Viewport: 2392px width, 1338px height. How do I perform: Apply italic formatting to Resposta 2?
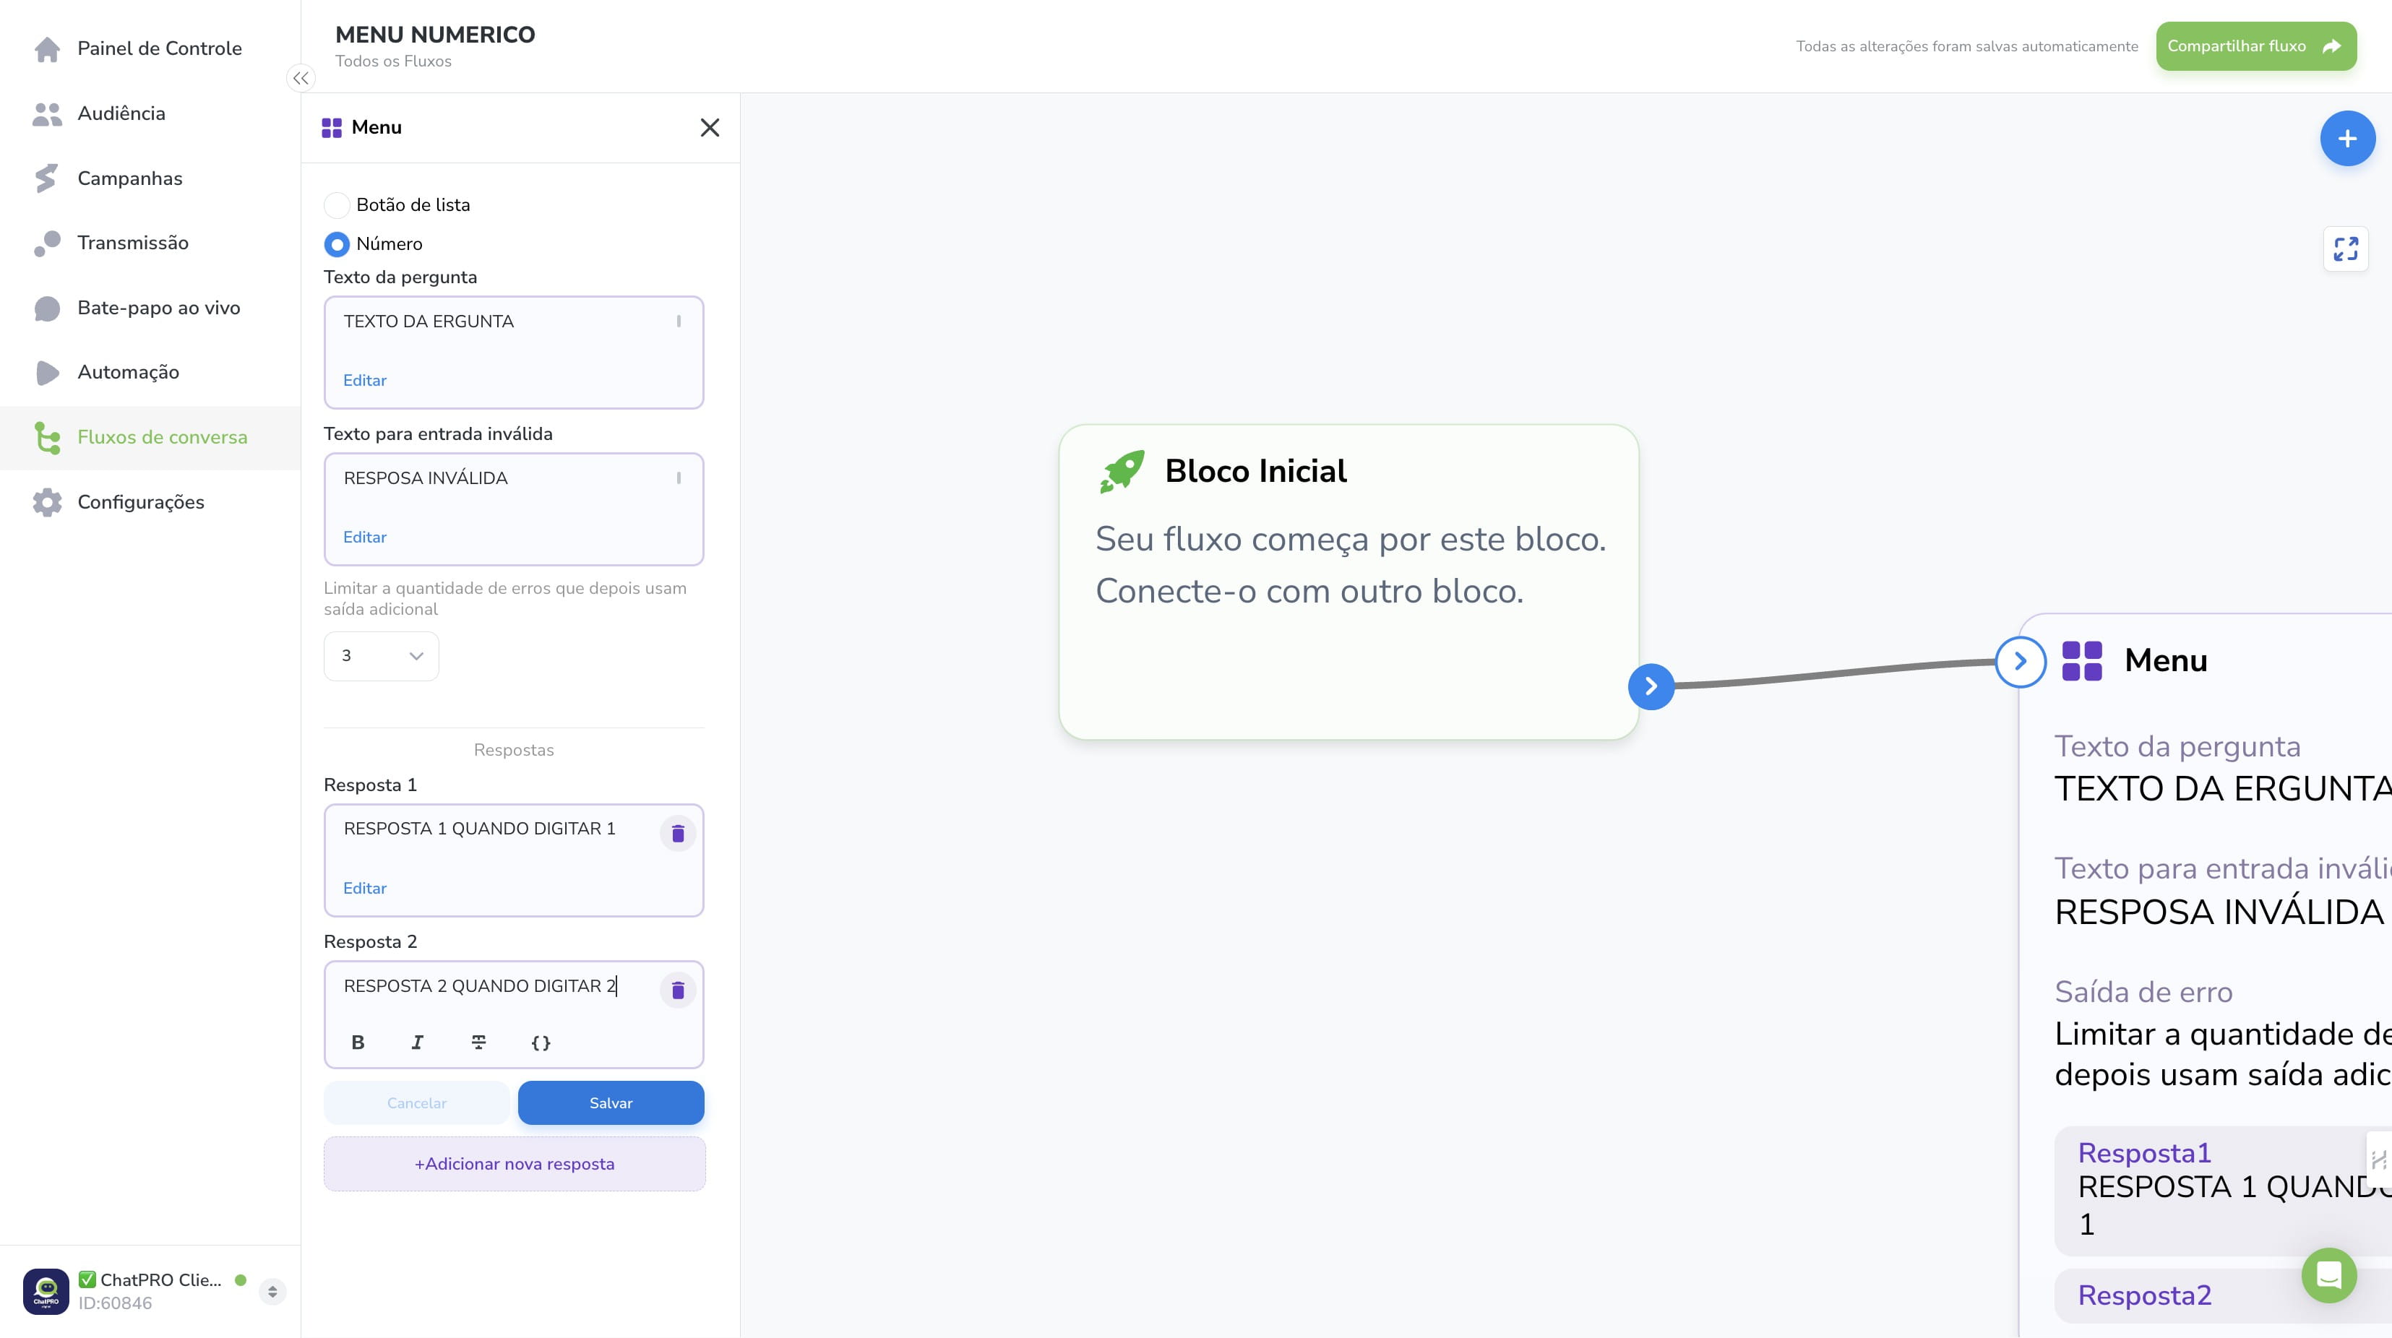click(x=418, y=1042)
